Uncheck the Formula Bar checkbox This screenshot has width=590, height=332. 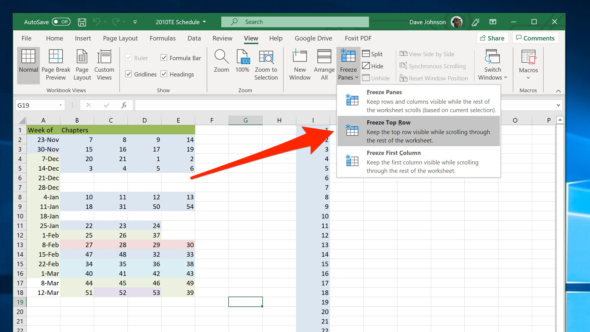(164, 58)
